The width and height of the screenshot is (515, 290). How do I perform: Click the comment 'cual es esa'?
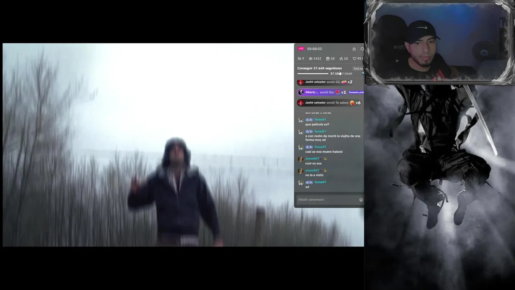coord(313,164)
